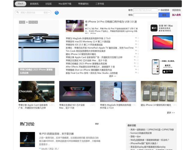The height and width of the screenshot is (150, 195).
Task: Click the blue magnifier search icon
Action: (x=57, y=13)
